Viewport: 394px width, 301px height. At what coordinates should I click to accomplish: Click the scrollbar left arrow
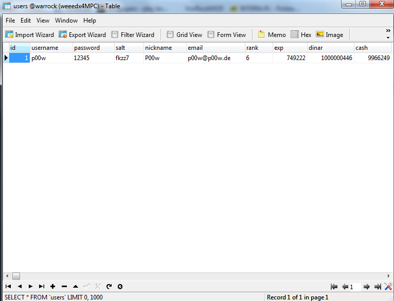tap(7, 276)
